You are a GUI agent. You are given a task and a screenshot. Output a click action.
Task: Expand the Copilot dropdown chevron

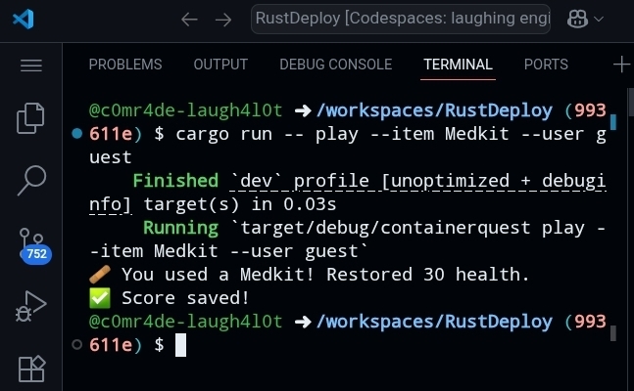pyautogui.click(x=599, y=19)
